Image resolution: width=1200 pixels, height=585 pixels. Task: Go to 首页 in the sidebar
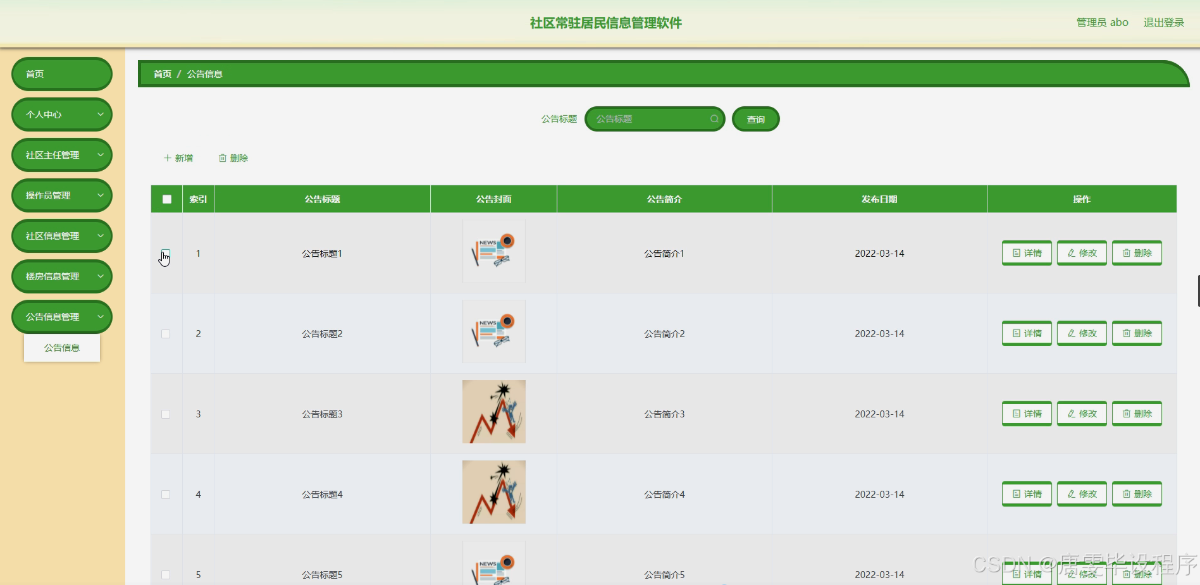point(62,74)
